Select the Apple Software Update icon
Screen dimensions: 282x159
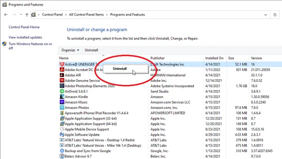[62, 135]
